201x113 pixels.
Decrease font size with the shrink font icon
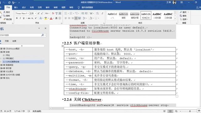[x=42, y=13]
